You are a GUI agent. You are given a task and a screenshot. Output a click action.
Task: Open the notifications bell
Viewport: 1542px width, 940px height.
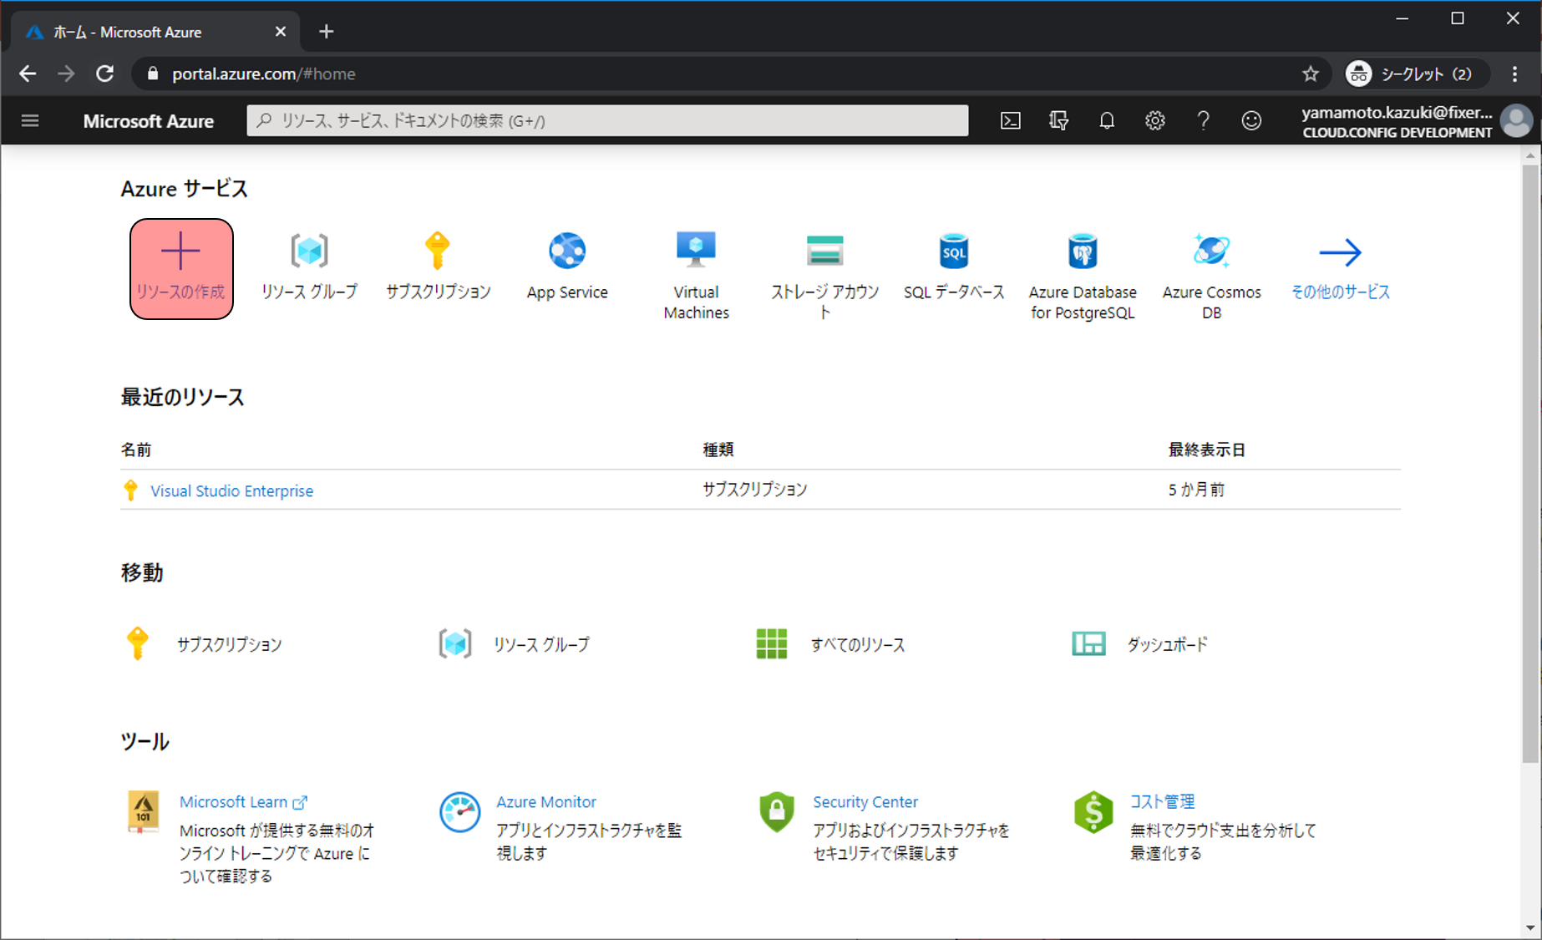1107,121
